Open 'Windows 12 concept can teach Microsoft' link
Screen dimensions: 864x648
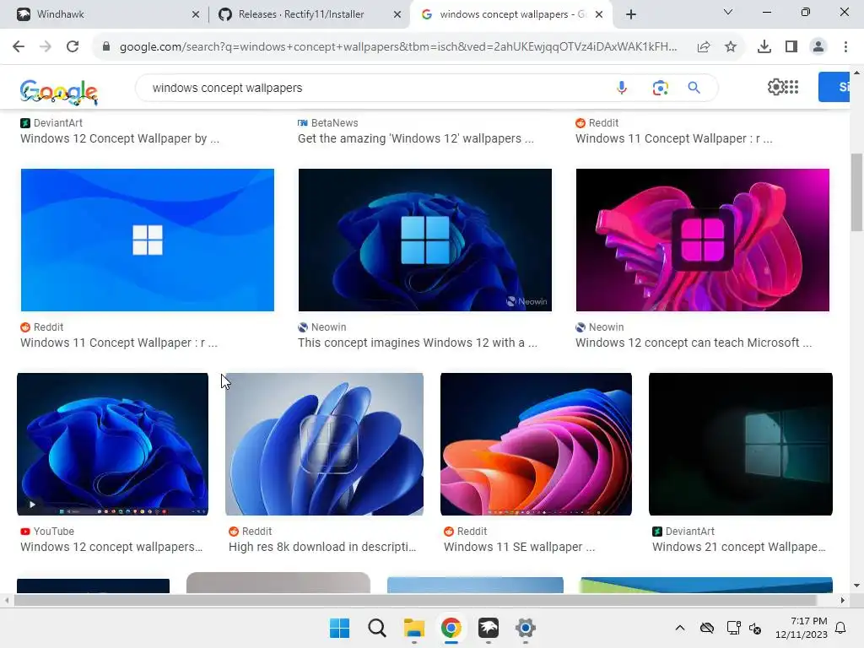pyautogui.click(x=694, y=343)
